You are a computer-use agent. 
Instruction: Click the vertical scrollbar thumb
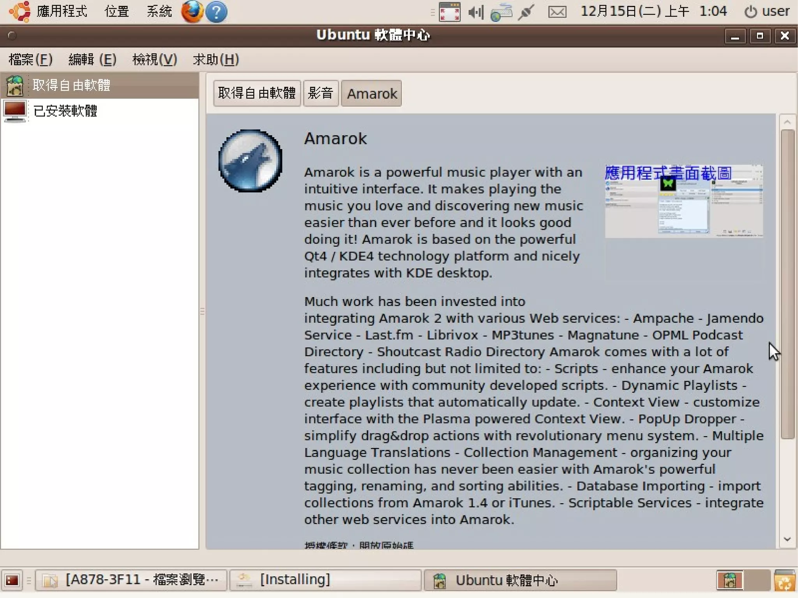click(x=787, y=284)
